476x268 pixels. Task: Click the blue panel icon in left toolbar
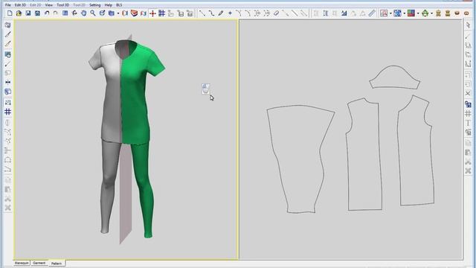(8, 54)
